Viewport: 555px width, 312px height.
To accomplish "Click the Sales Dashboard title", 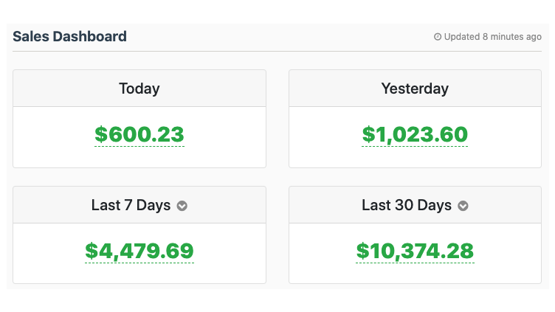I will pos(69,36).
